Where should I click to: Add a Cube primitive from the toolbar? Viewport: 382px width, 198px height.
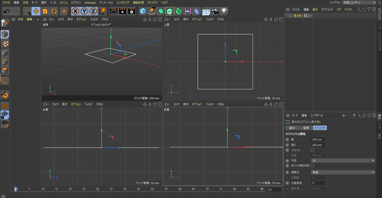pos(143,11)
